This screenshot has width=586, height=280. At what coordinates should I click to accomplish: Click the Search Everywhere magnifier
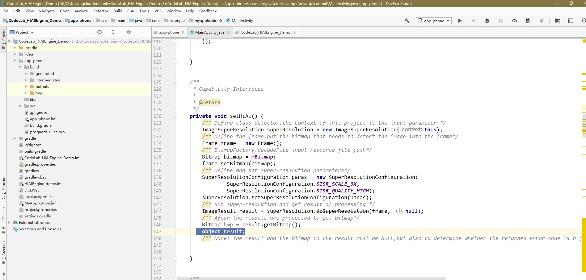click(584, 21)
